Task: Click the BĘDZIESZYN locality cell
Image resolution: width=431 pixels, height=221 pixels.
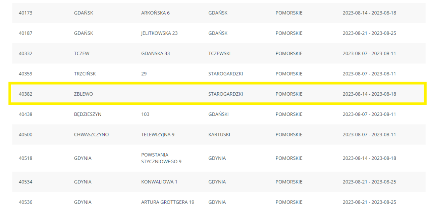Action: 88,114
